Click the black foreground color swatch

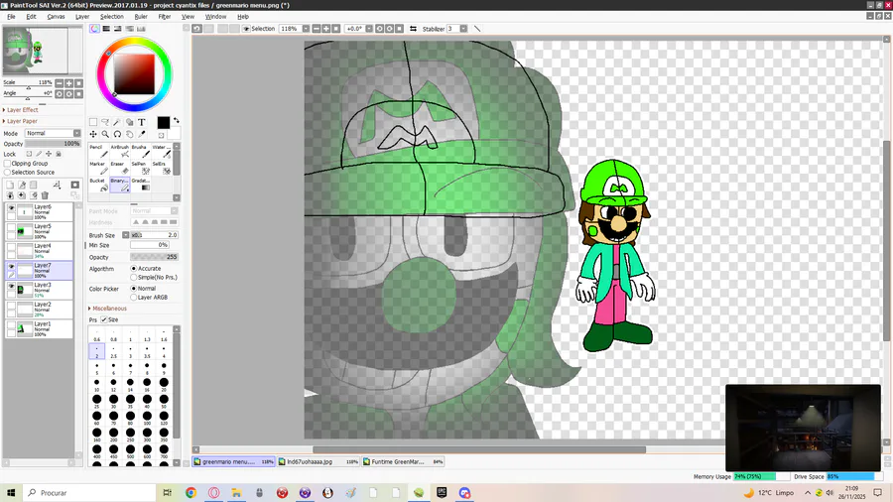[163, 123]
